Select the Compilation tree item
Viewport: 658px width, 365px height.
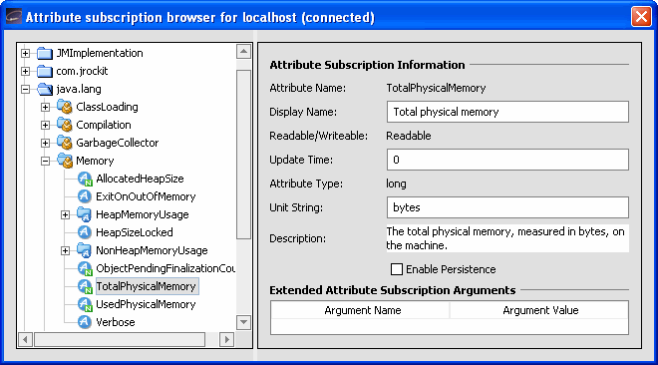pos(104,125)
